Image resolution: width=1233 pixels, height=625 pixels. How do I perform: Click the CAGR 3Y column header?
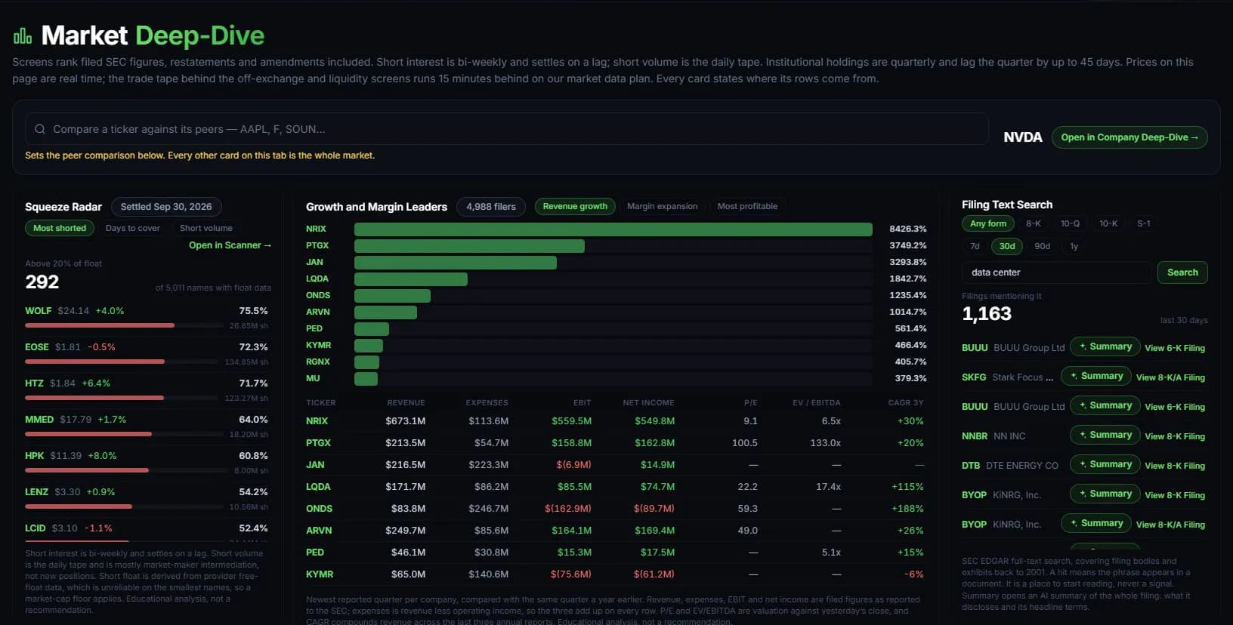tap(906, 403)
